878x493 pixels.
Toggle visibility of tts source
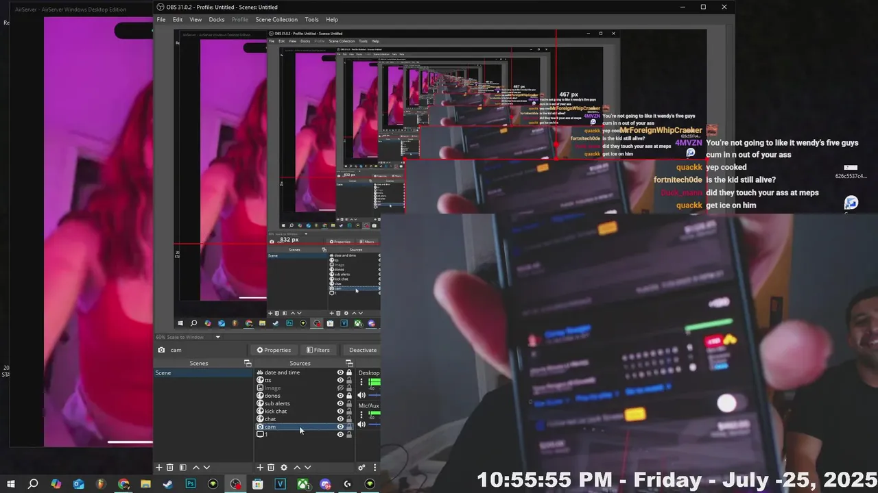coord(340,380)
